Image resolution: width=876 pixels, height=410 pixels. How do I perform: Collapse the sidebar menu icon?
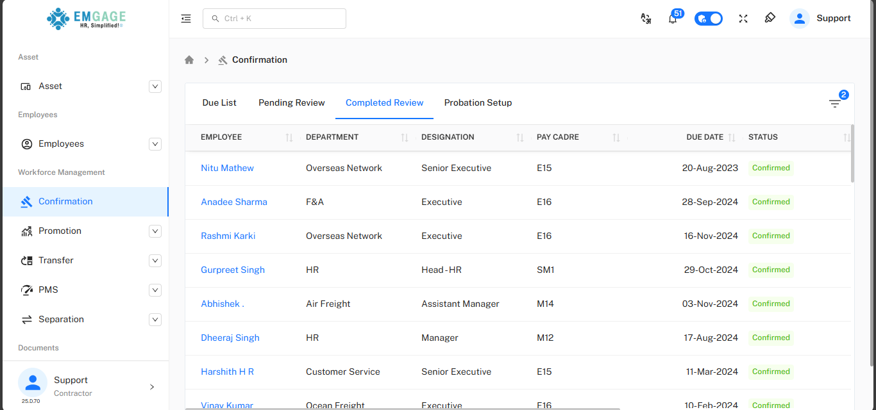coord(186,19)
